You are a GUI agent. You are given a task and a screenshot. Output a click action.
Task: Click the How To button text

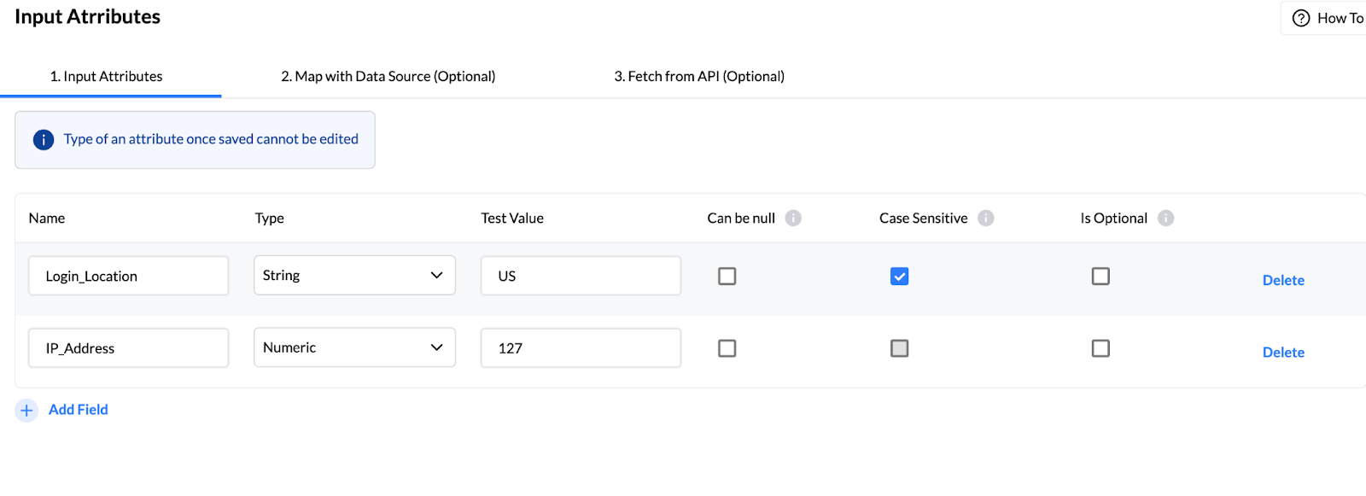[1340, 18]
